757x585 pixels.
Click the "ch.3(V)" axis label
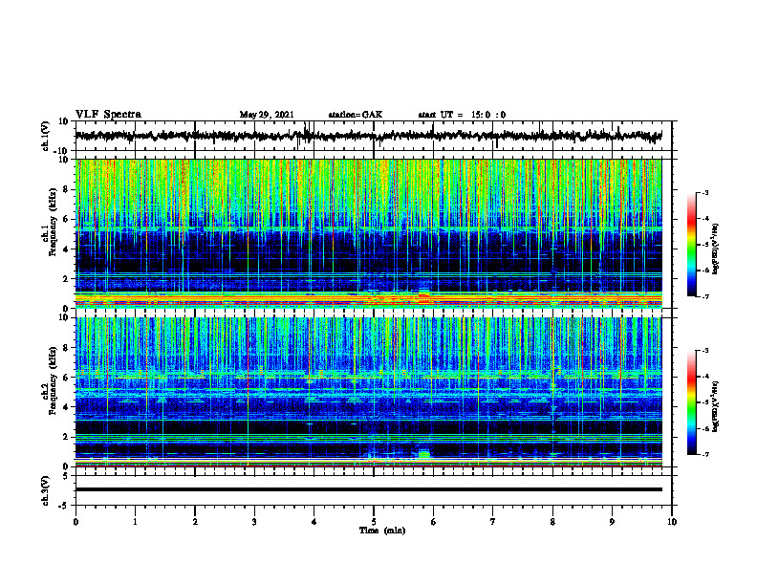(46, 490)
